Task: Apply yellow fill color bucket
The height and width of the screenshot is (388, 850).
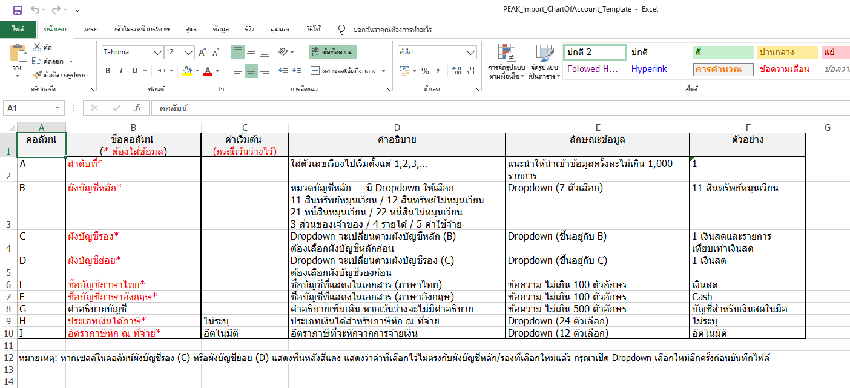Action: click(187, 71)
